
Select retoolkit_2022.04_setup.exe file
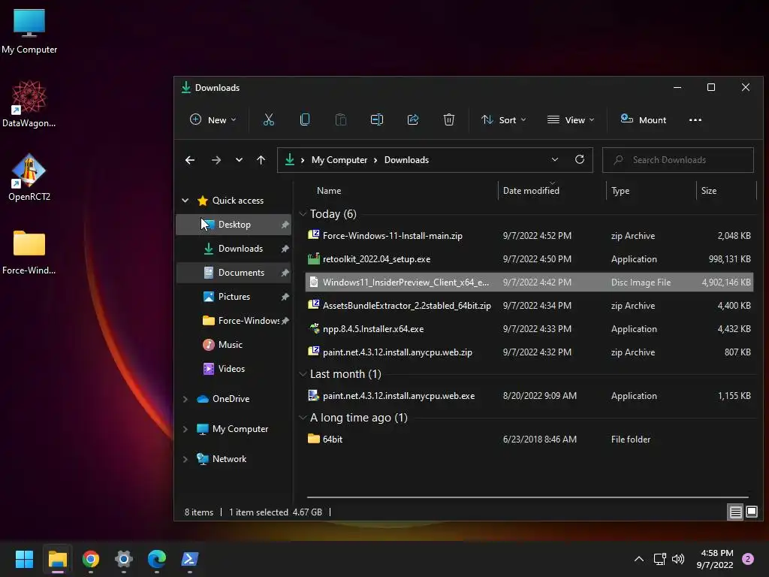pos(529,259)
